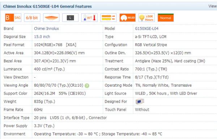This screenshot has height=139, width=217.
Task: Click the 15.0 inch diagonal size link
Action: coord(42,36)
